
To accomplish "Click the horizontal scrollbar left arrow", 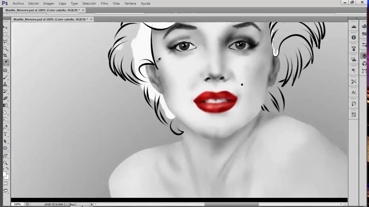I will (x=96, y=204).
